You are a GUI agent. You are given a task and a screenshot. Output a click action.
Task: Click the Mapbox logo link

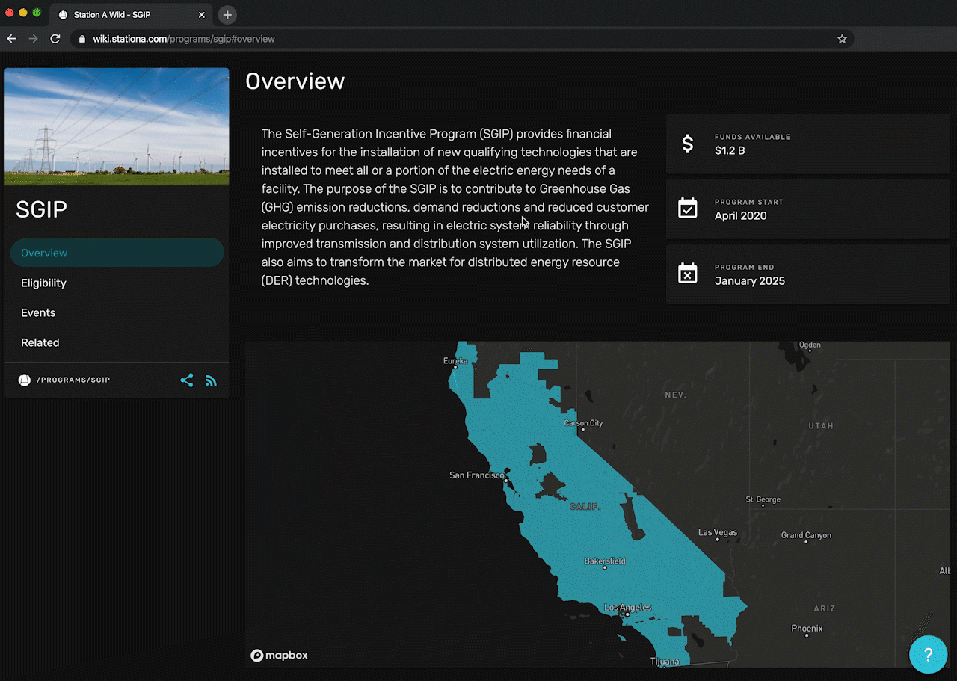[x=279, y=656]
